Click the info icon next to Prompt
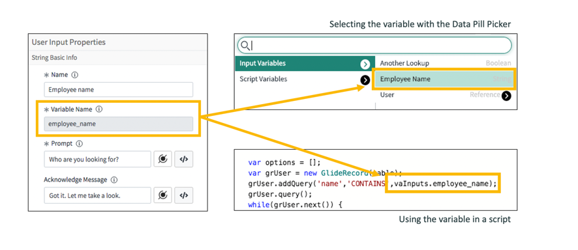 79,144
